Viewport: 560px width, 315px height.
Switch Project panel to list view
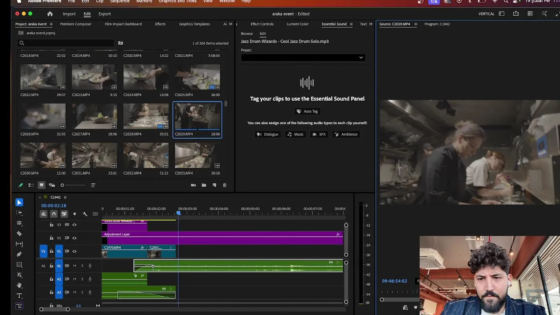pos(31,185)
